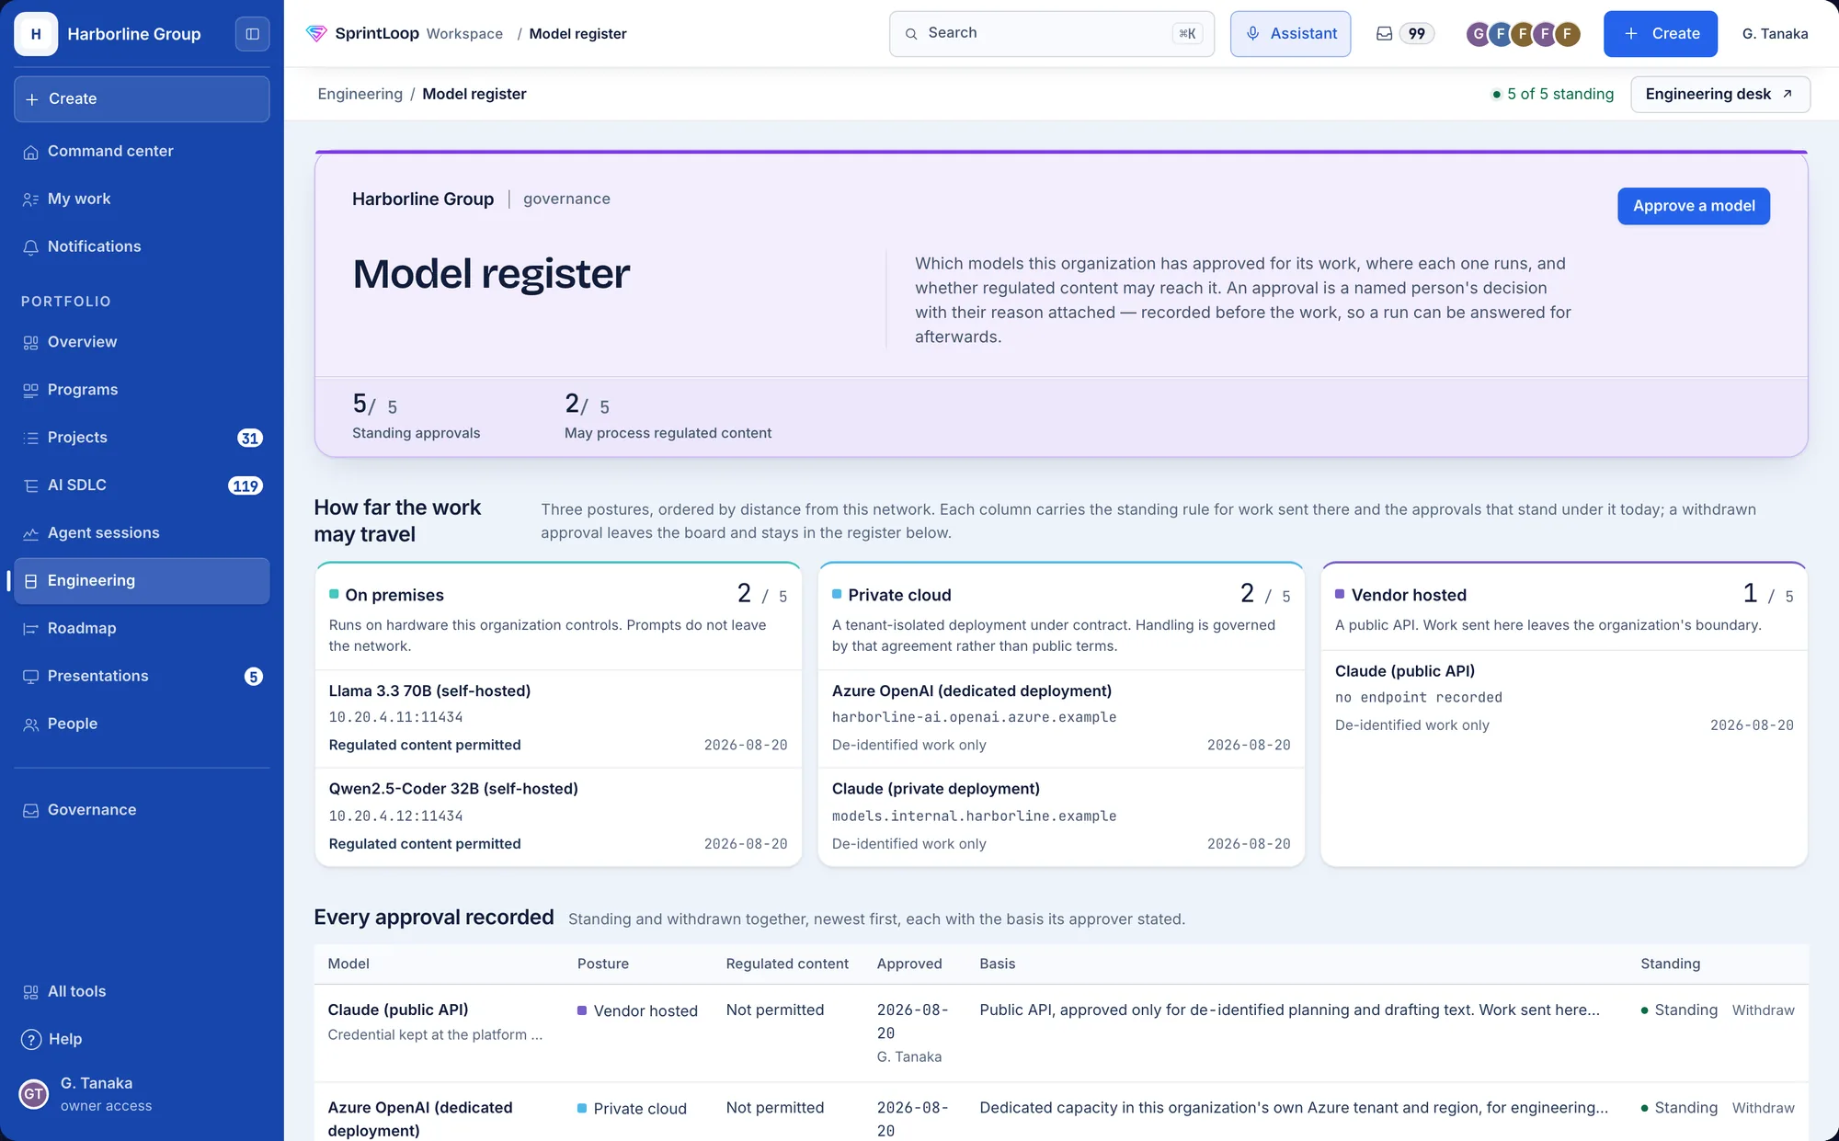Open Engineering desk link
The width and height of the screenshot is (1839, 1141).
[1719, 94]
